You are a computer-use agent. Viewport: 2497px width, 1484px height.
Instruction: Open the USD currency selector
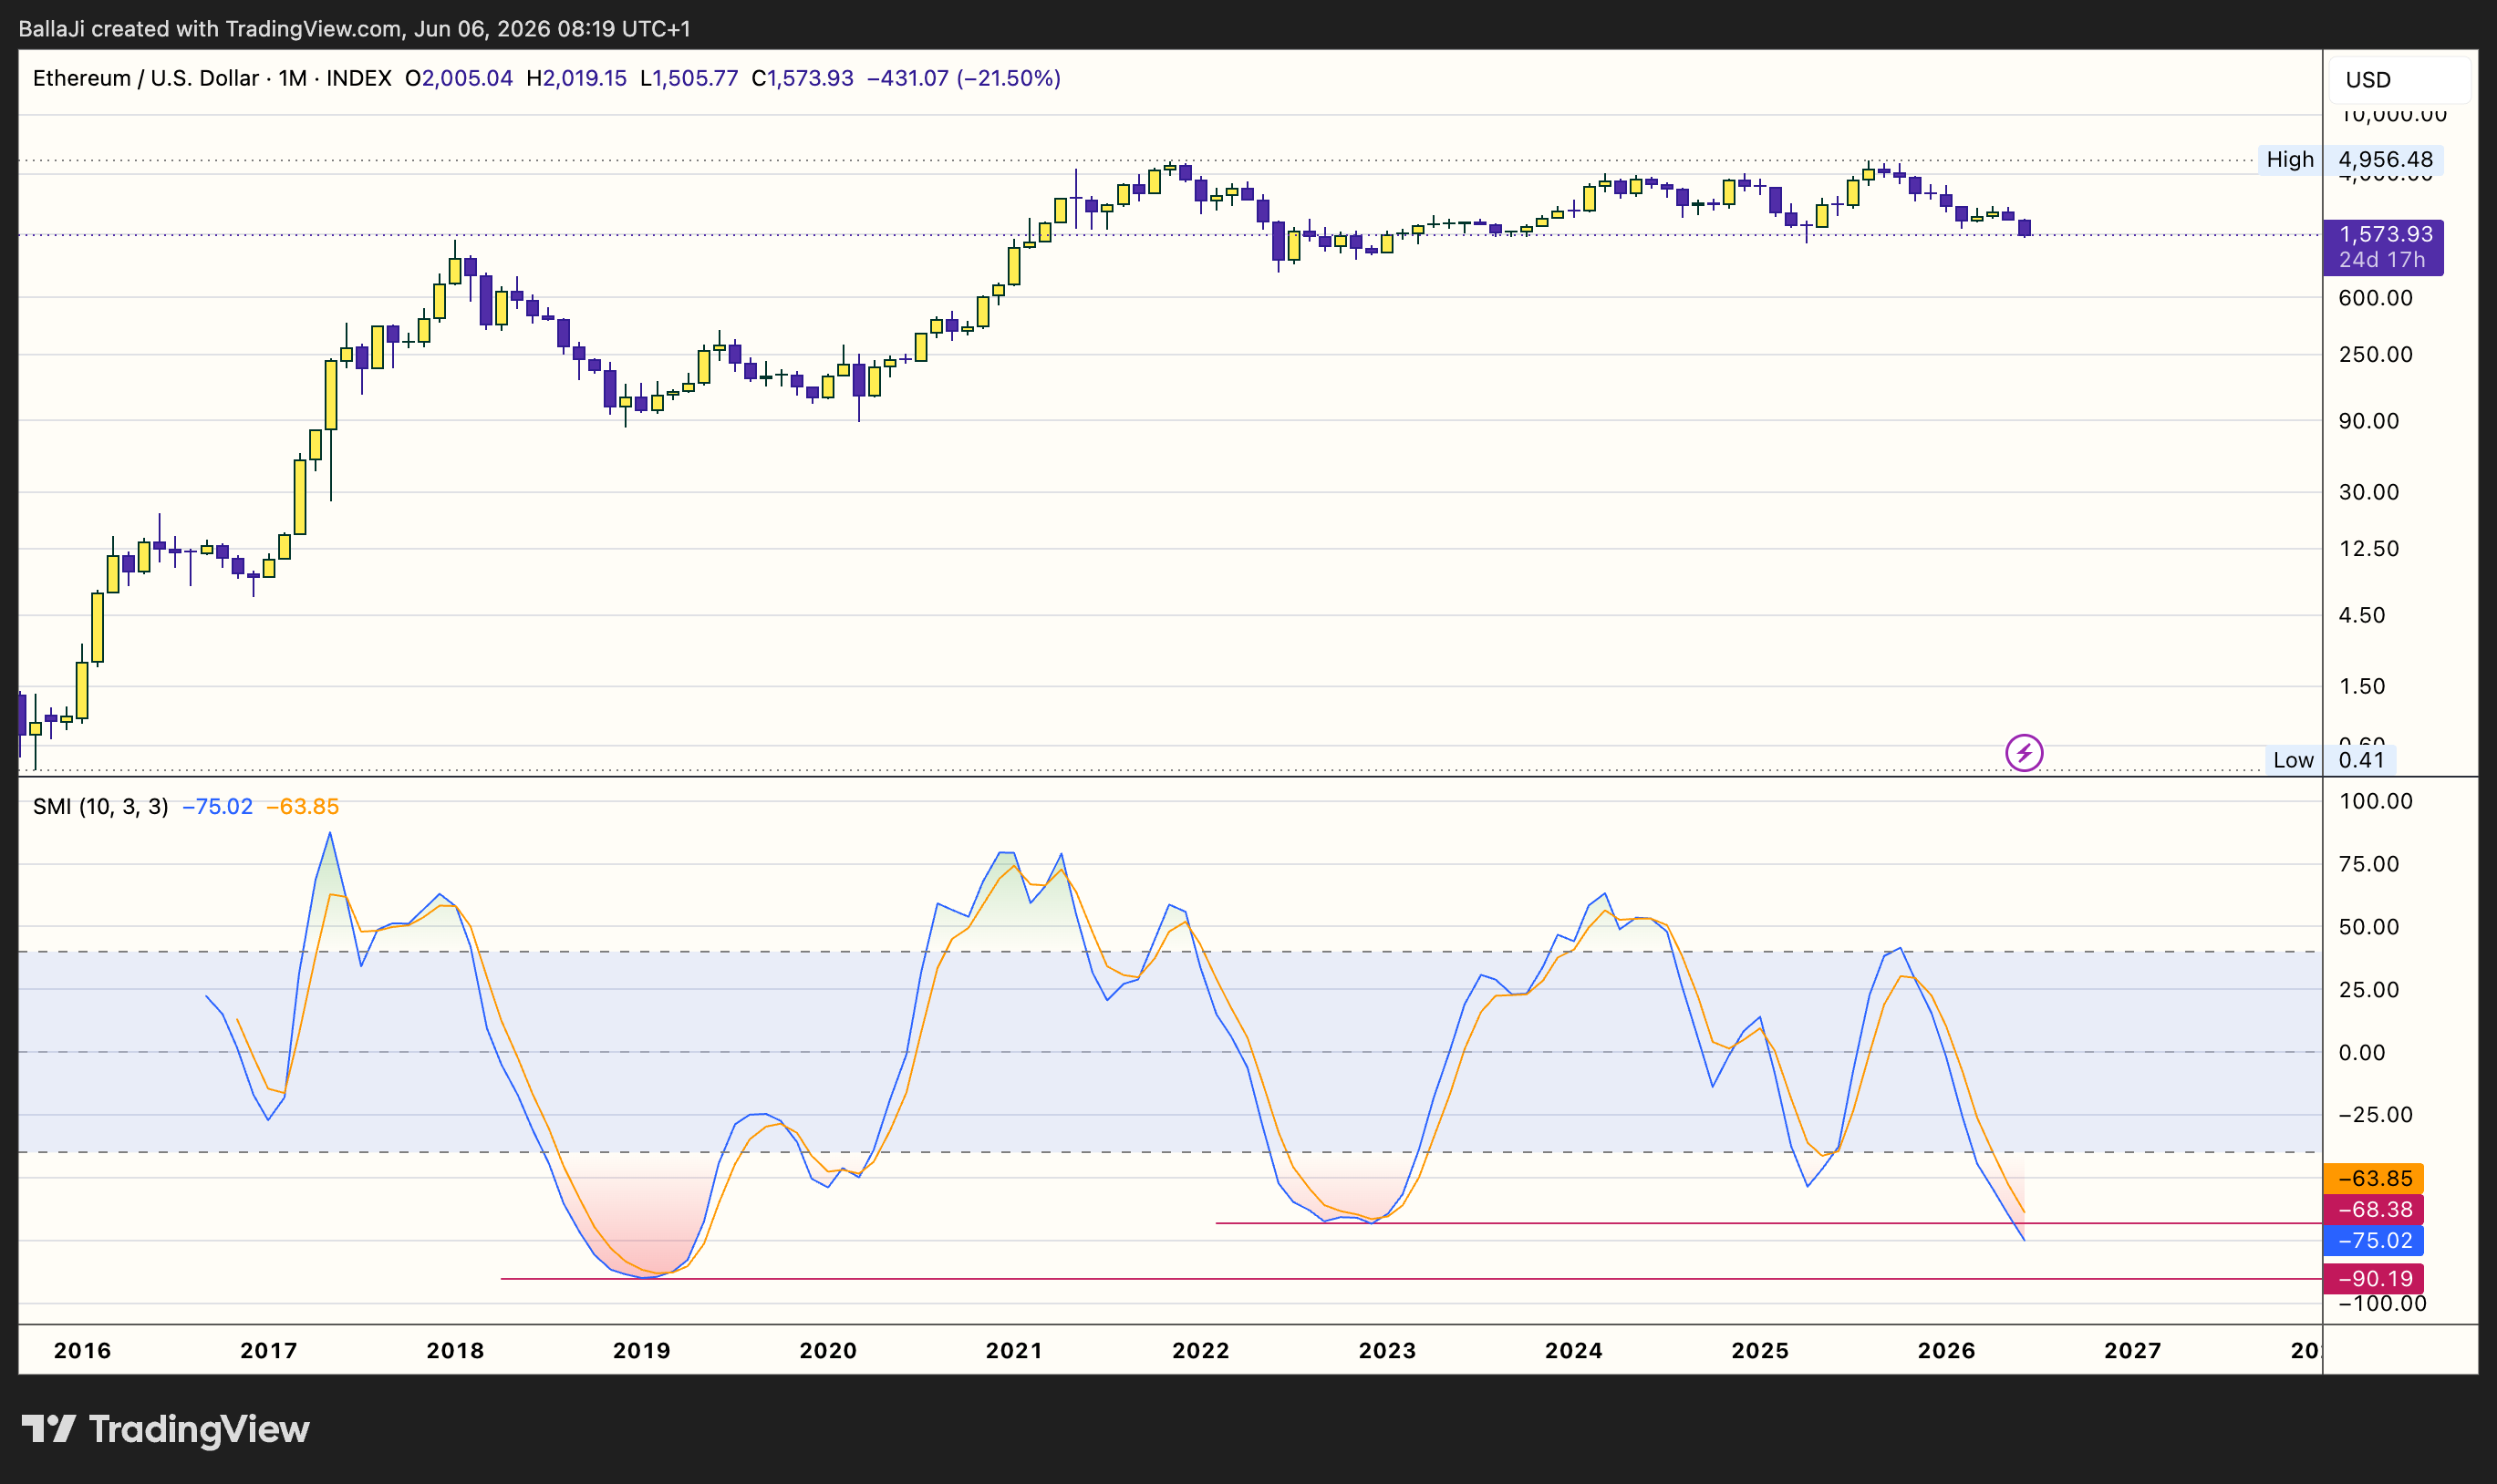coord(2400,80)
